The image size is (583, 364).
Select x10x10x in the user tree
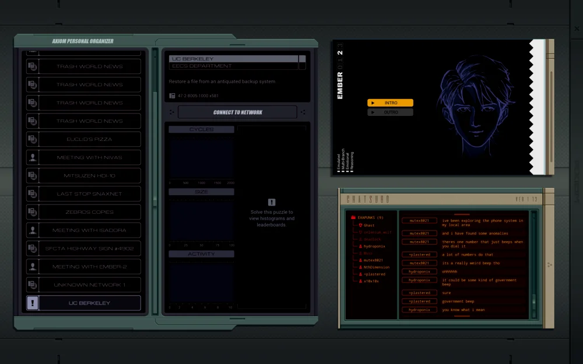point(371,281)
